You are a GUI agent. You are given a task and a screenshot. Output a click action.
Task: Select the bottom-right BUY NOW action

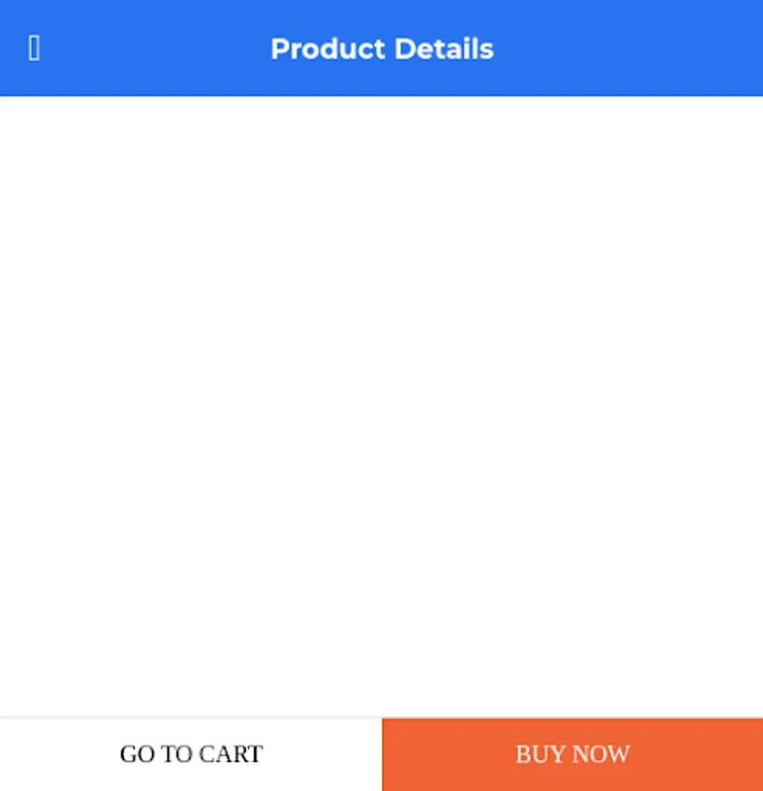[x=572, y=754]
